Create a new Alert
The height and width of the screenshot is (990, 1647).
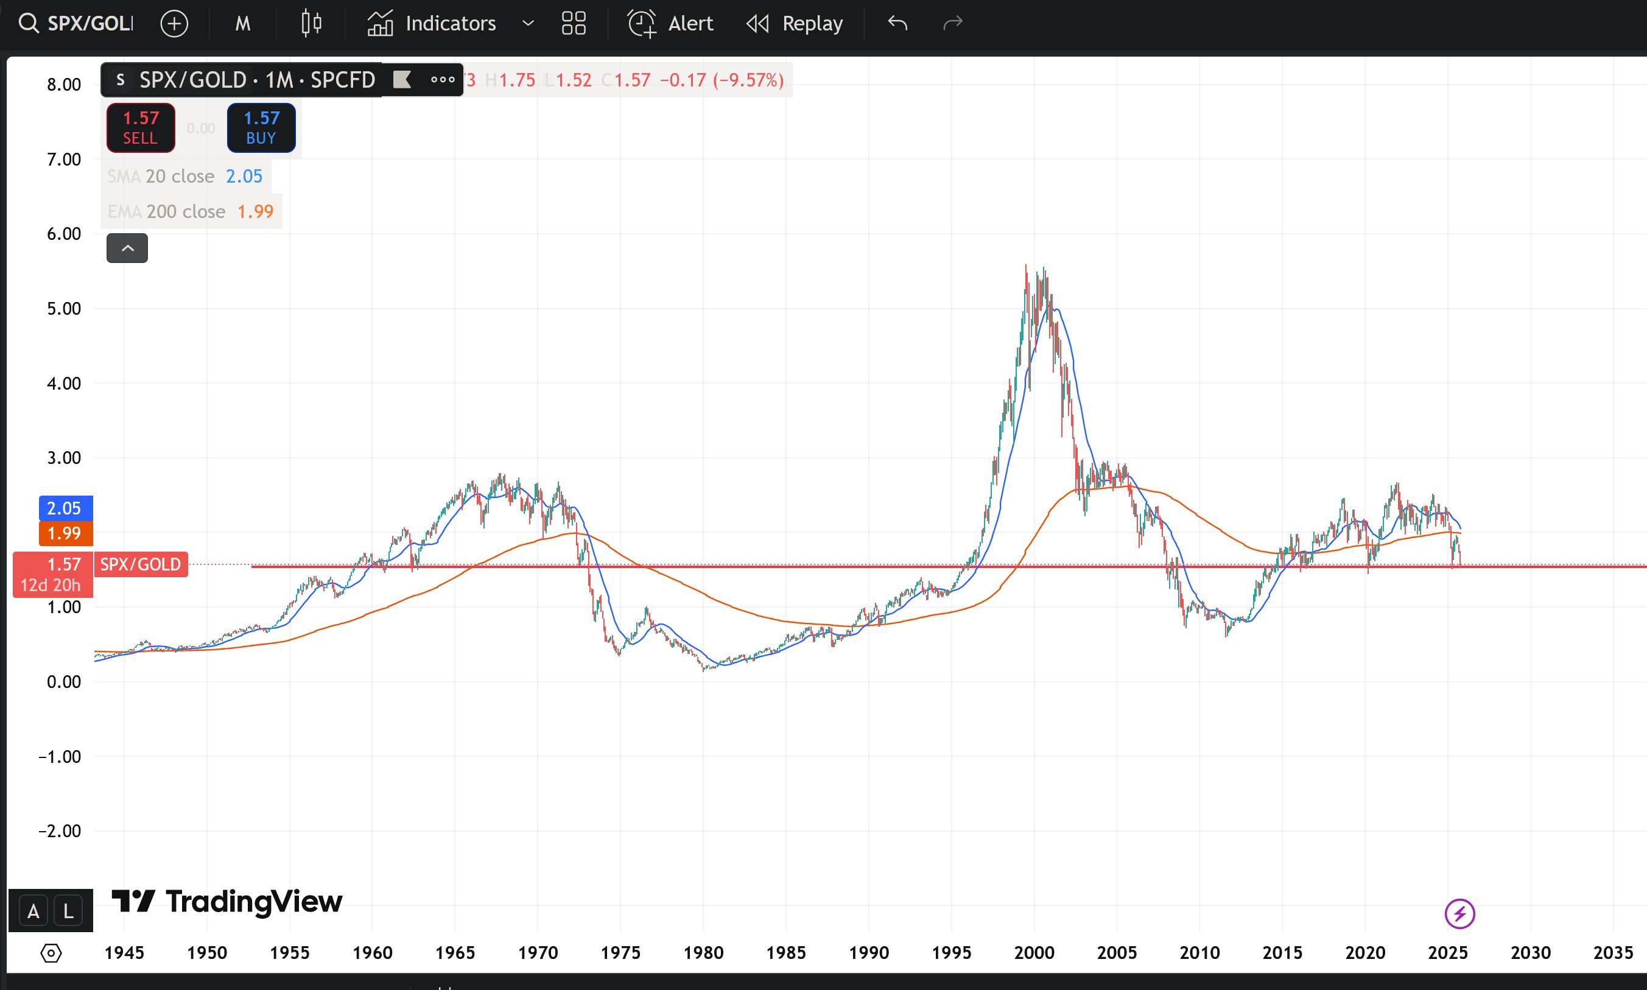click(x=670, y=23)
